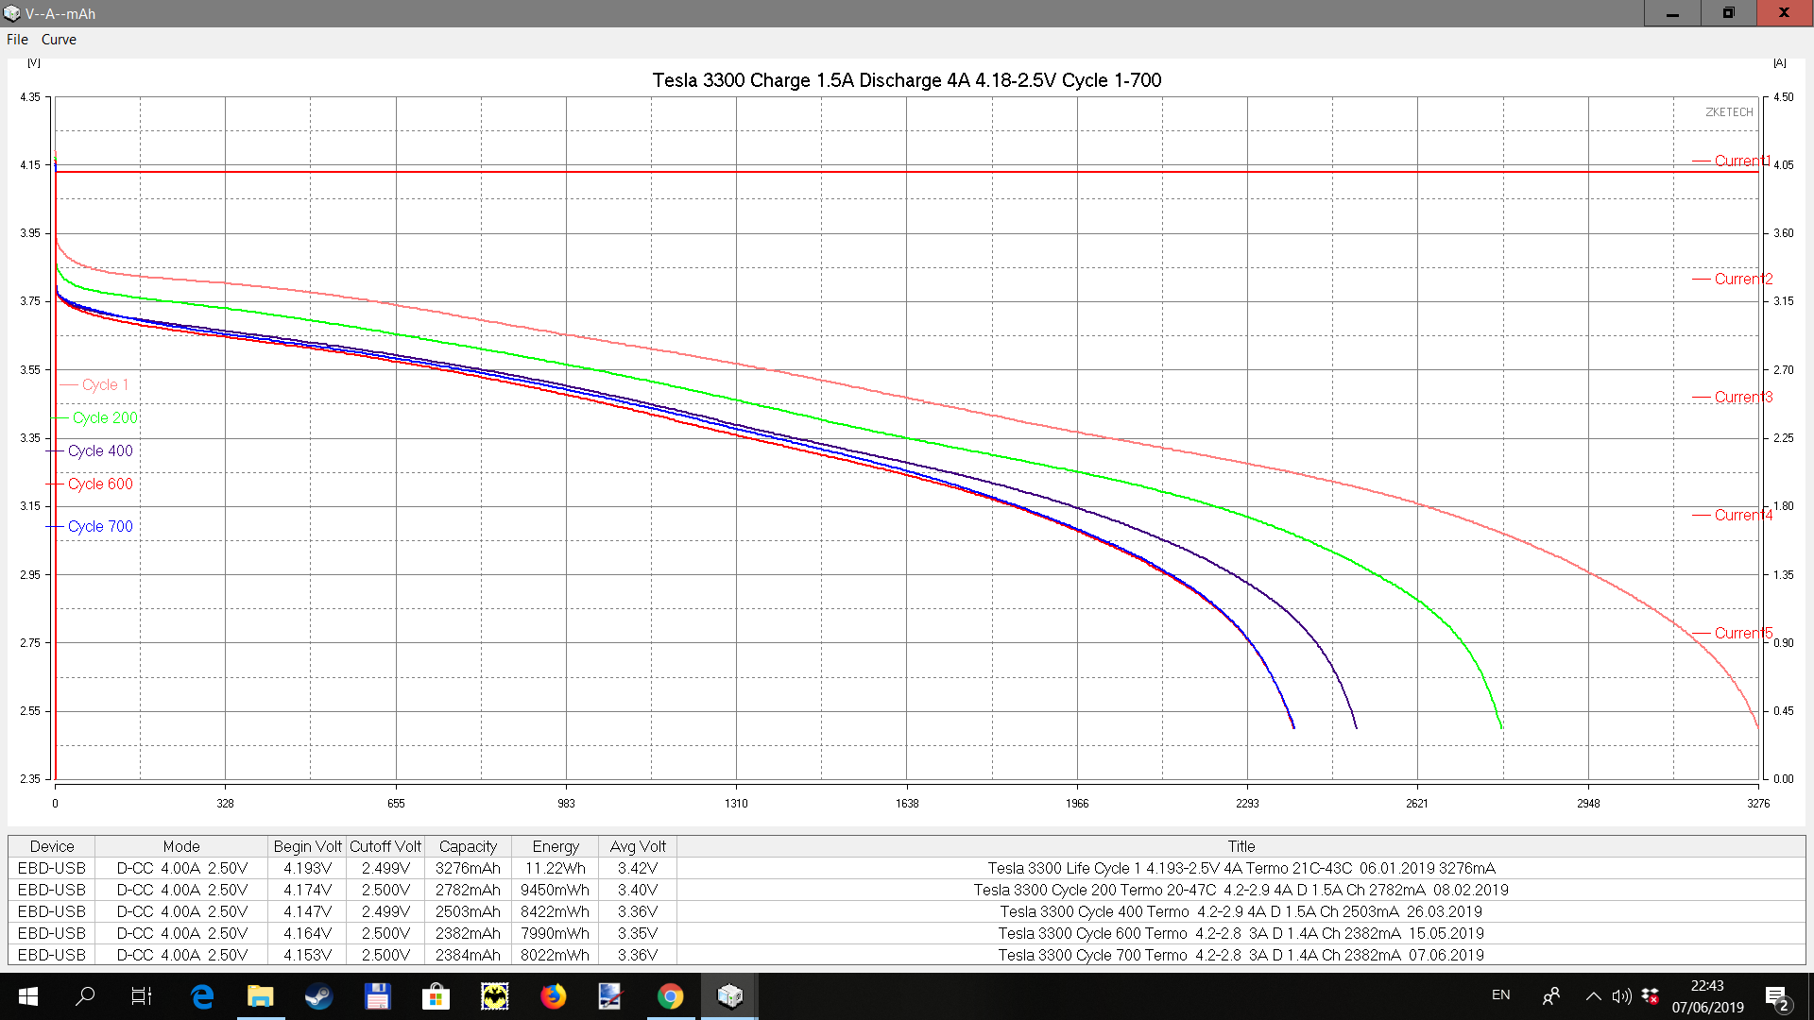The image size is (1814, 1020).
Task: Open Firefox from the taskbar
Action: pyautogui.click(x=553, y=995)
